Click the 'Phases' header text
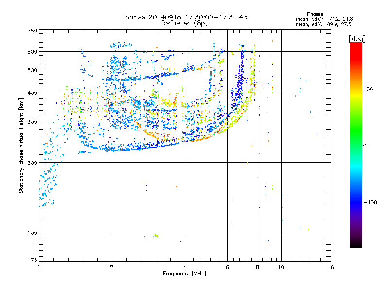 click(x=315, y=14)
